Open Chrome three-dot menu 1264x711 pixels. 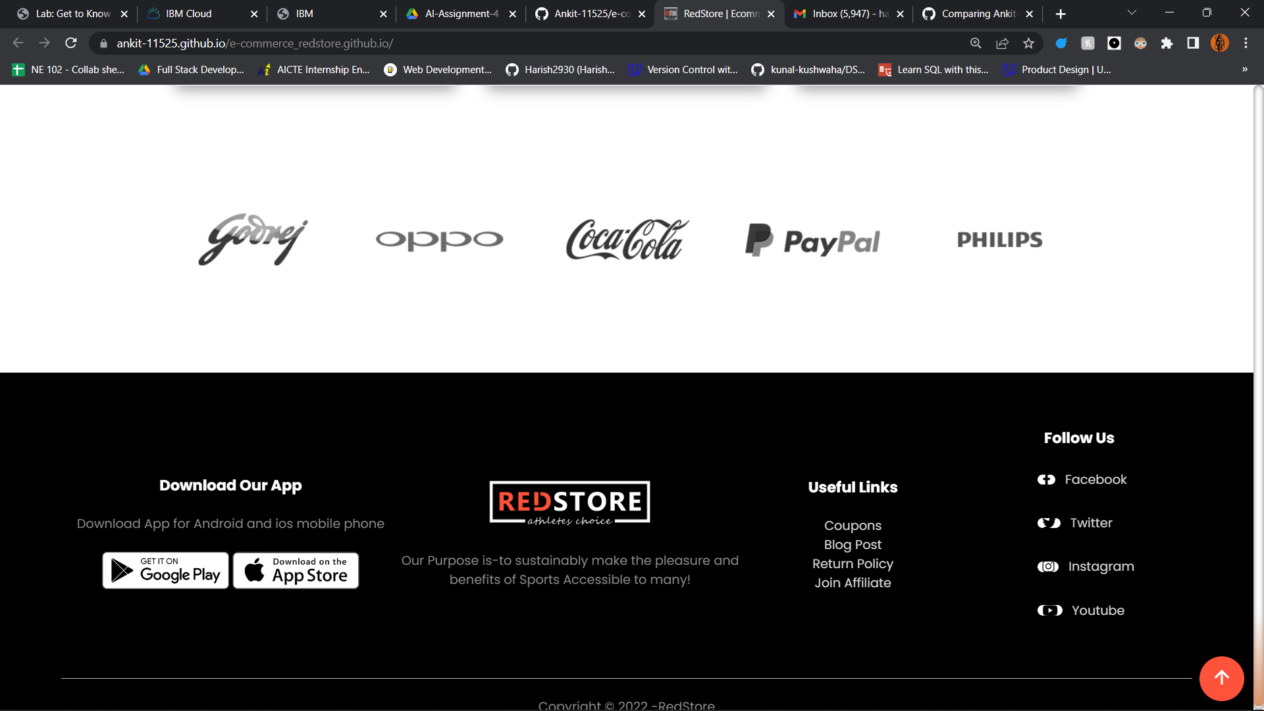click(1246, 43)
